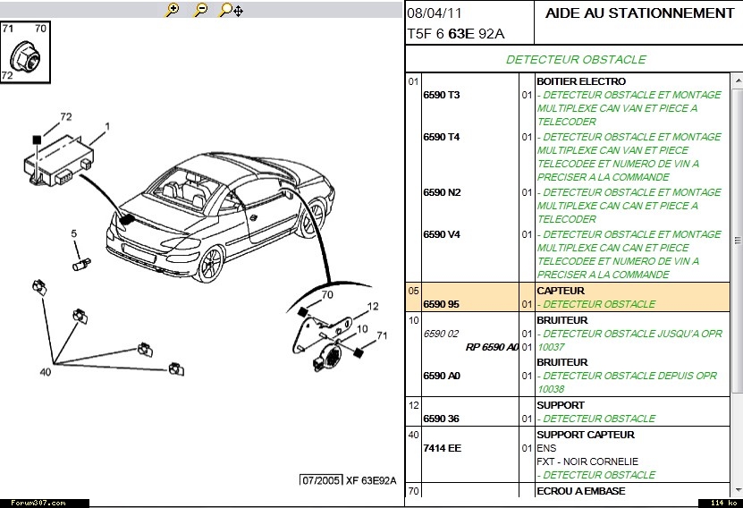
Task: Select italic part number 6590 02
Action: coord(441,334)
